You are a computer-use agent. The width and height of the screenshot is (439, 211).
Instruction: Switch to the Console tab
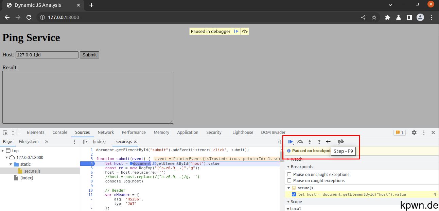[x=60, y=132]
